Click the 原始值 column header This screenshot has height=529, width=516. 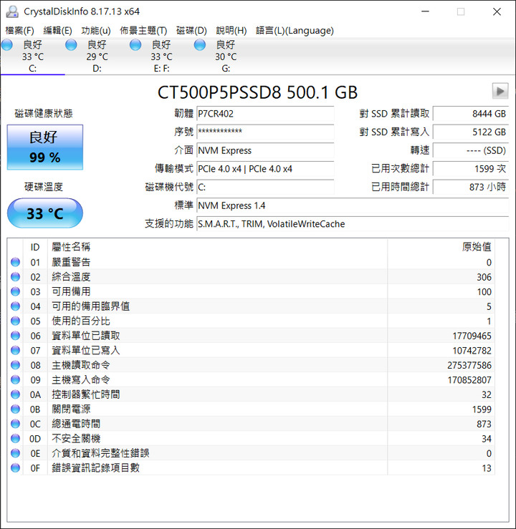[441, 247]
